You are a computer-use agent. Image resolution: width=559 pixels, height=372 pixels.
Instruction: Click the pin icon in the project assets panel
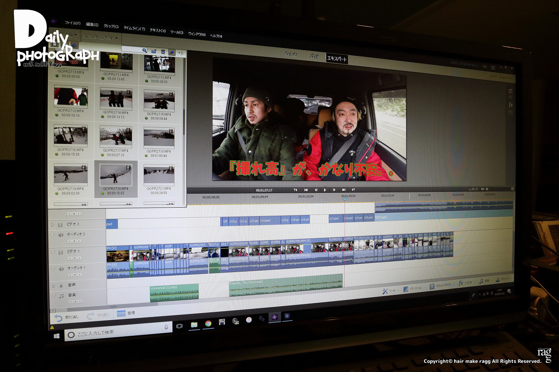[x=172, y=52]
